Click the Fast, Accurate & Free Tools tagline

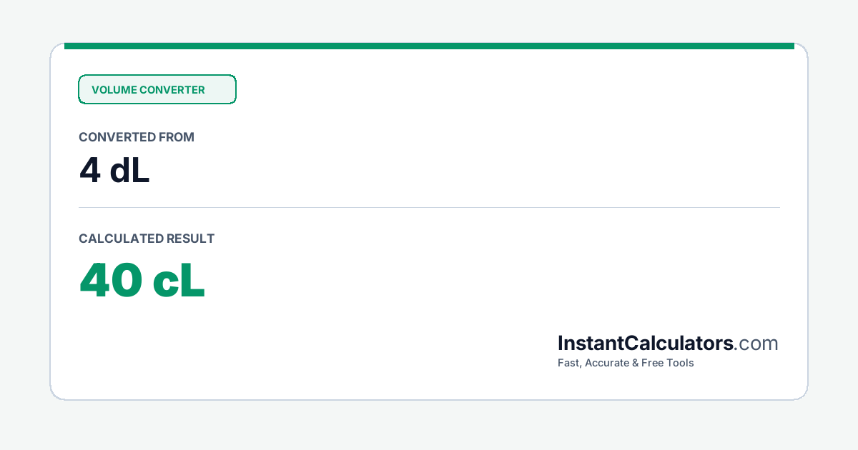click(626, 363)
